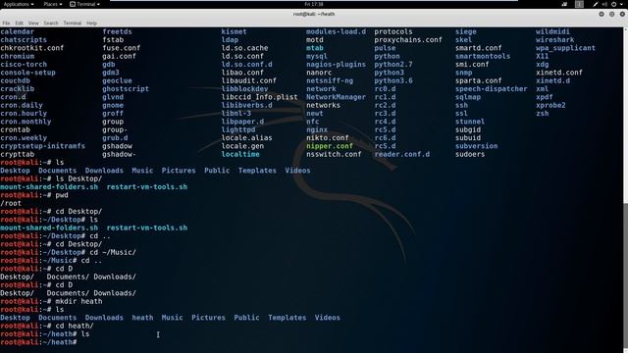Click 'cd ~/Music/' command

click(x=113, y=252)
